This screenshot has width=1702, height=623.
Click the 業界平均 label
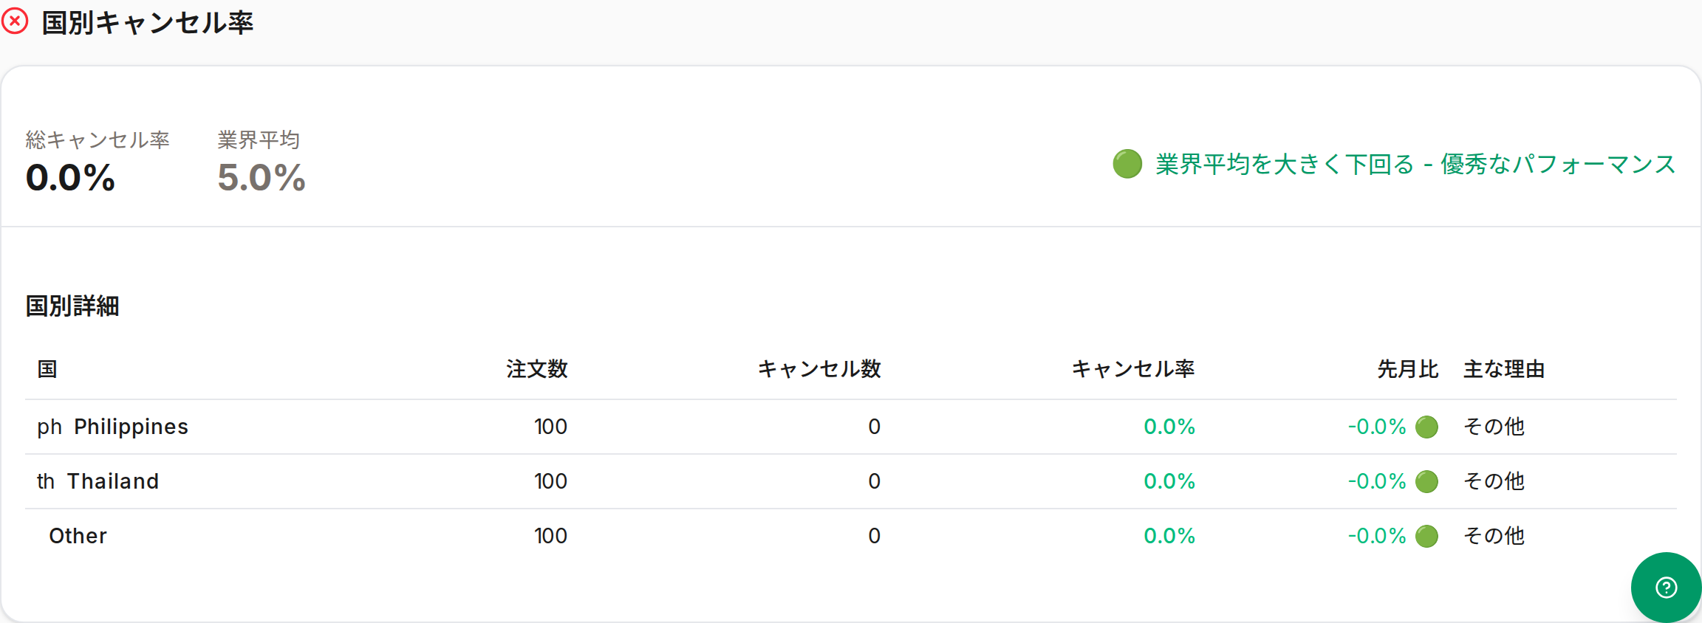(259, 140)
